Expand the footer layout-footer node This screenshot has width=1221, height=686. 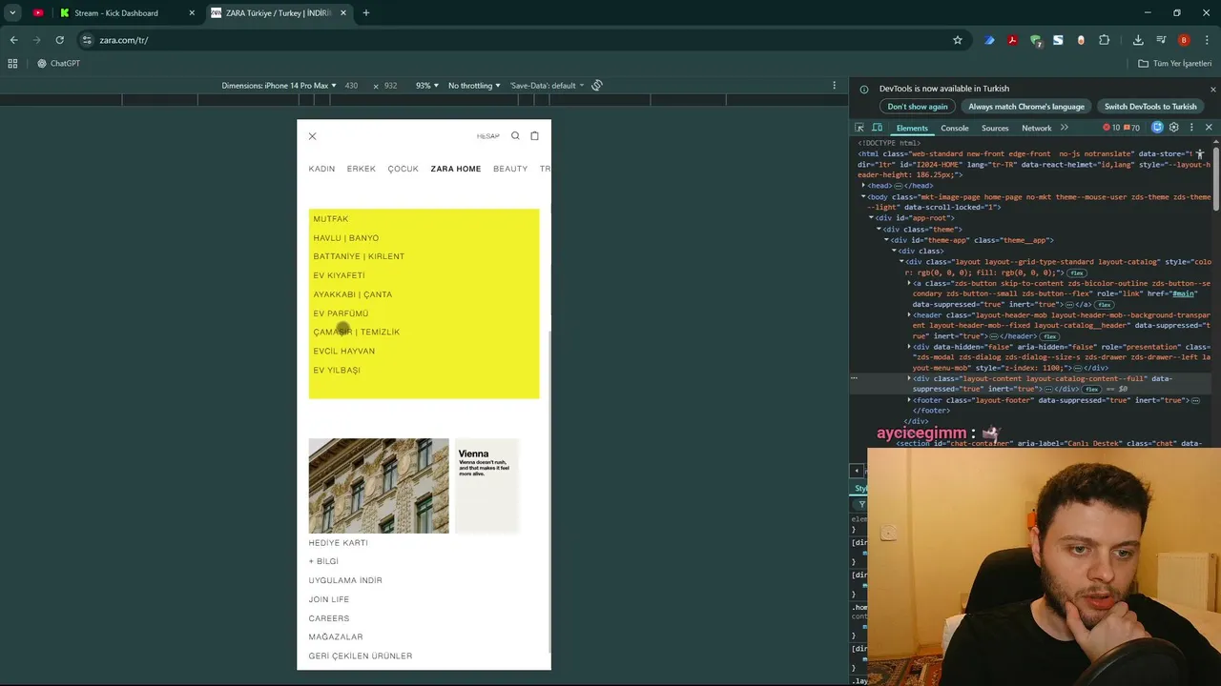click(x=909, y=400)
